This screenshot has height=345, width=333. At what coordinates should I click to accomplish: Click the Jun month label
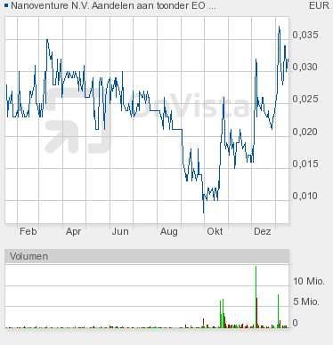pos(120,231)
